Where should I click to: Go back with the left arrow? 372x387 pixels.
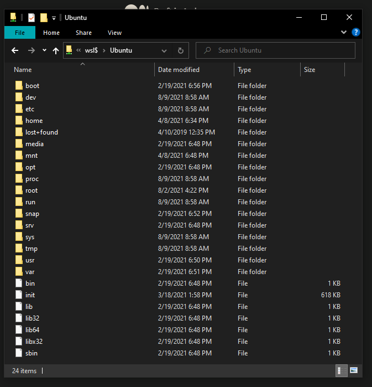pyautogui.click(x=15, y=50)
